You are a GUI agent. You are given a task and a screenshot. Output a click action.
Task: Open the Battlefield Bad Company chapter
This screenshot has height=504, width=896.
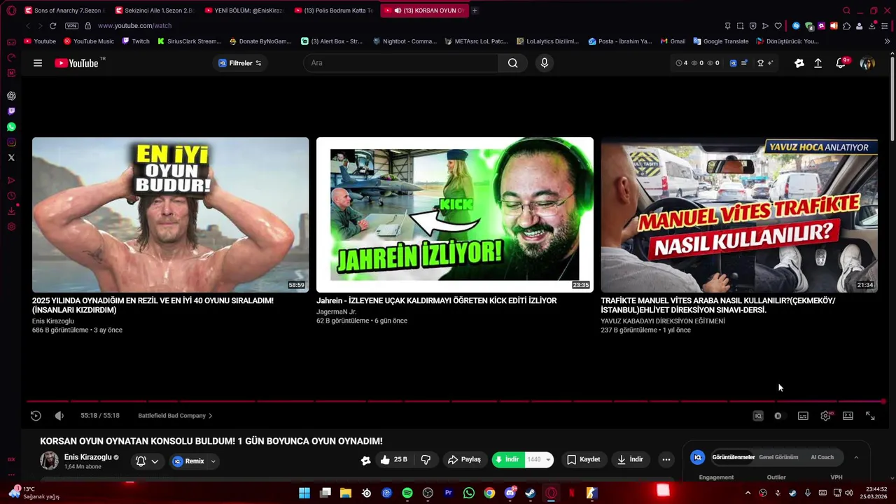(175, 416)
